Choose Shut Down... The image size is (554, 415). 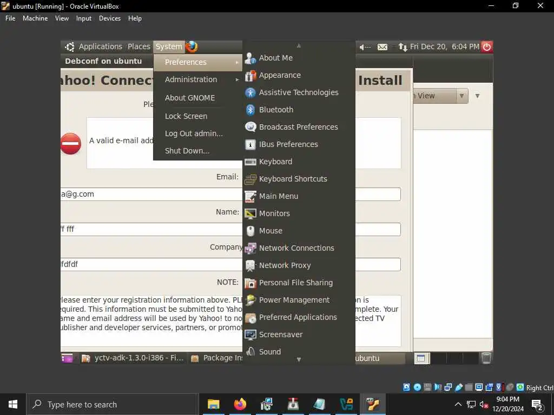click(198, 151)
